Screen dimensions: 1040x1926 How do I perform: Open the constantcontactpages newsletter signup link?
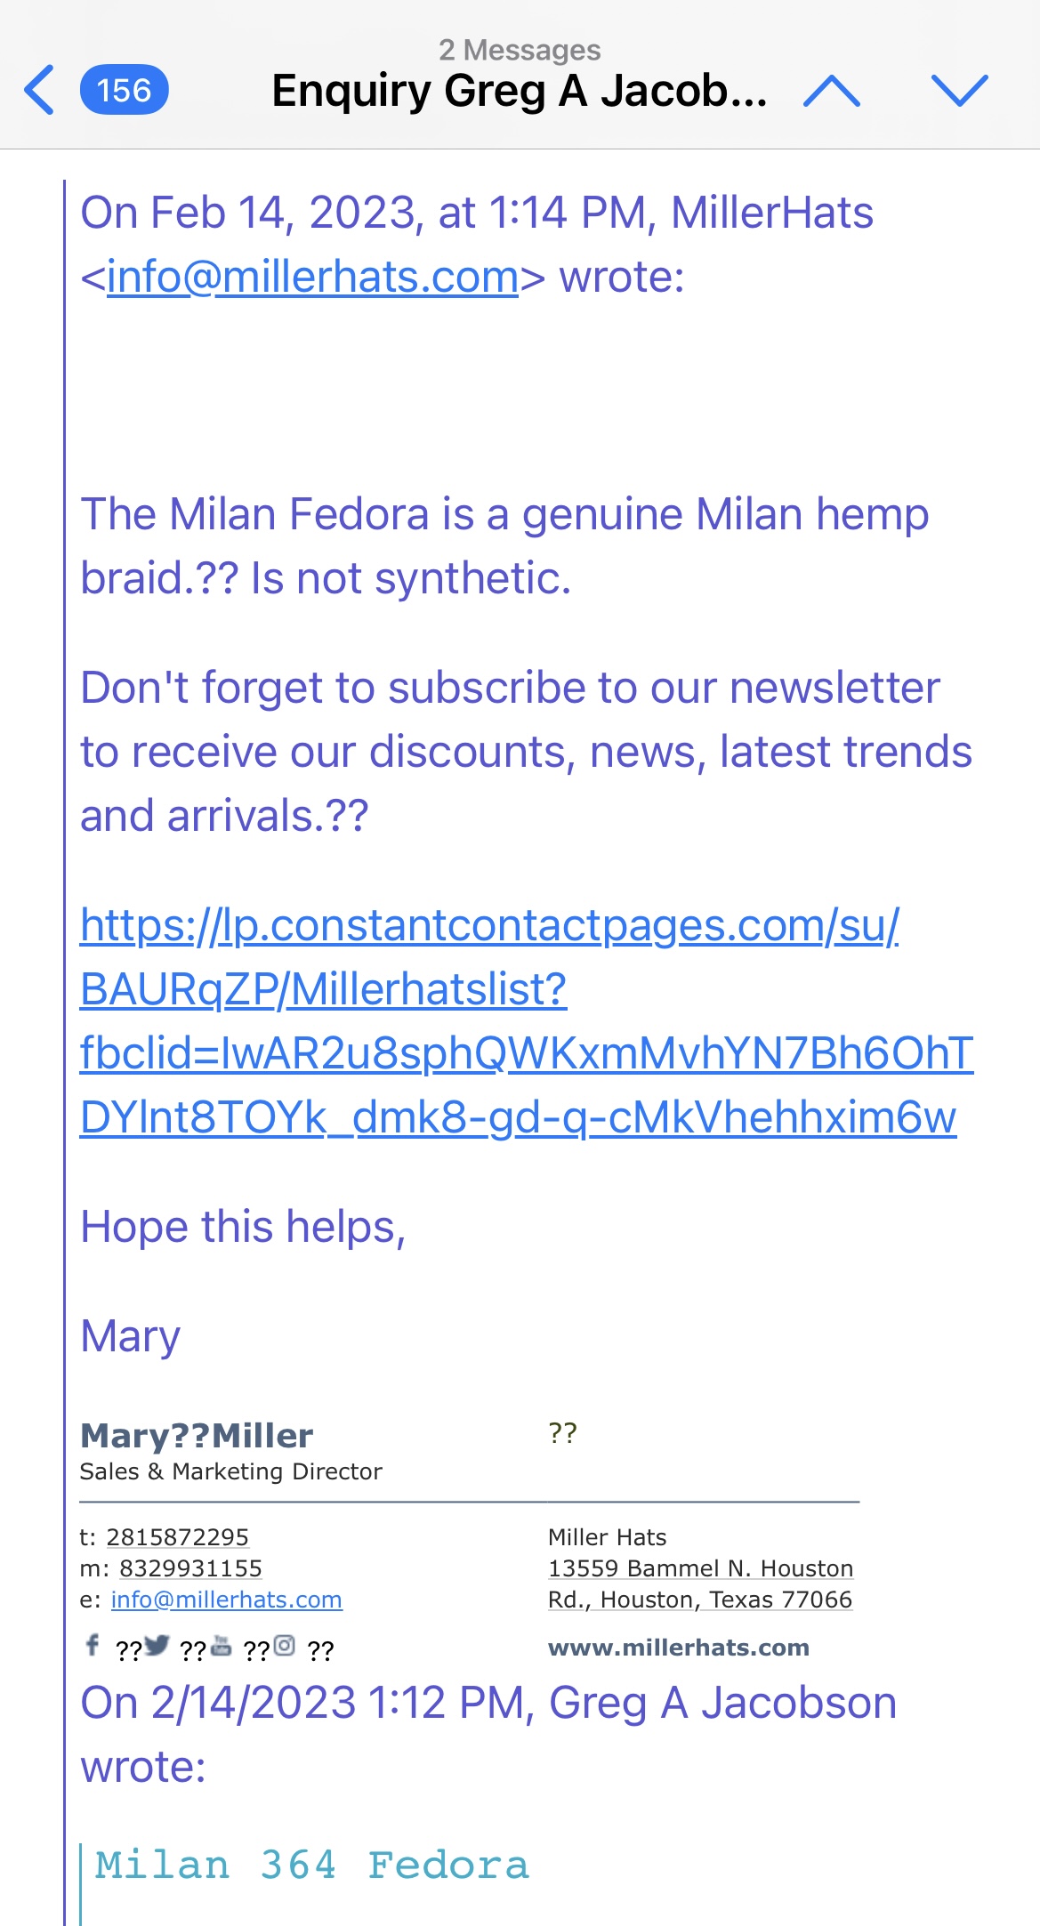[x=527, y=1021]
